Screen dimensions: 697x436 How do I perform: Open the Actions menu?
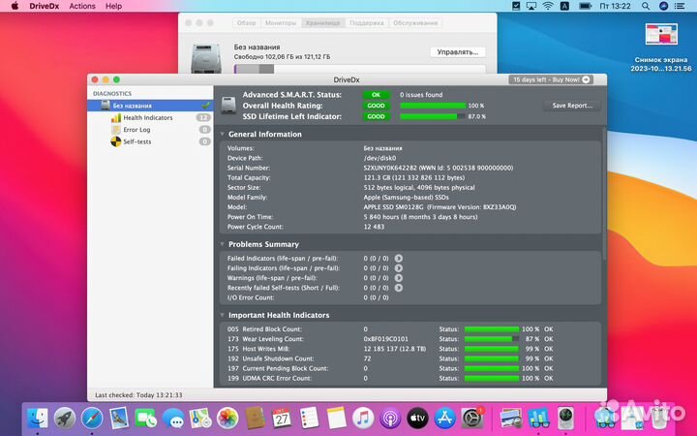(82, 6)
